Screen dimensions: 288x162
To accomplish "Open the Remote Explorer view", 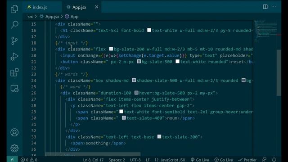I will 14,89.
